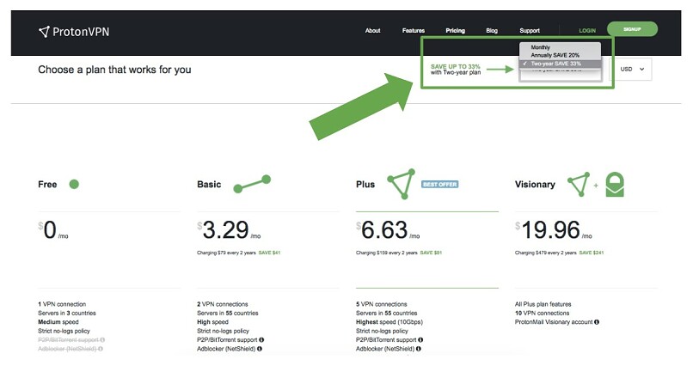Click 'All Plus plan features' text
The image size is (693, 384).
[543, 304]
